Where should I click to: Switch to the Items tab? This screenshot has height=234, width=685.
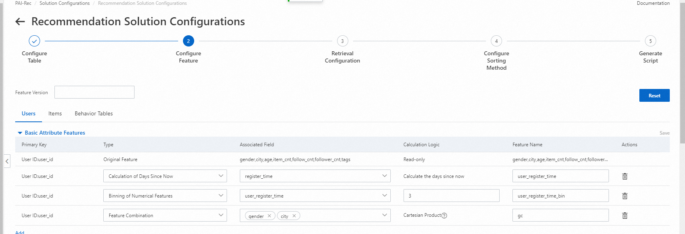[x=55, y=114]
